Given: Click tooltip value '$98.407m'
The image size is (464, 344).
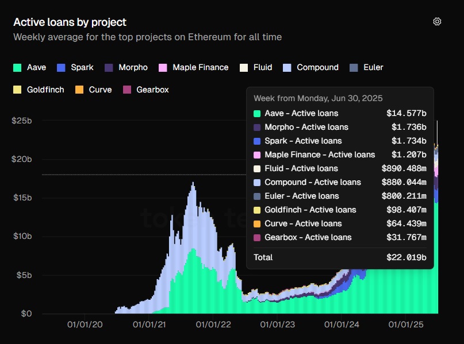Looking at the screenshot, I should point(407,210).
